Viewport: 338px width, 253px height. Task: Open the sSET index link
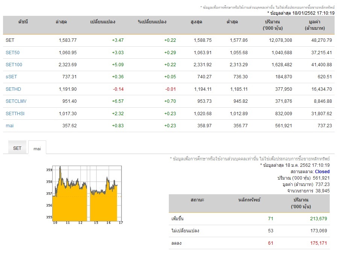pos(11,77)
